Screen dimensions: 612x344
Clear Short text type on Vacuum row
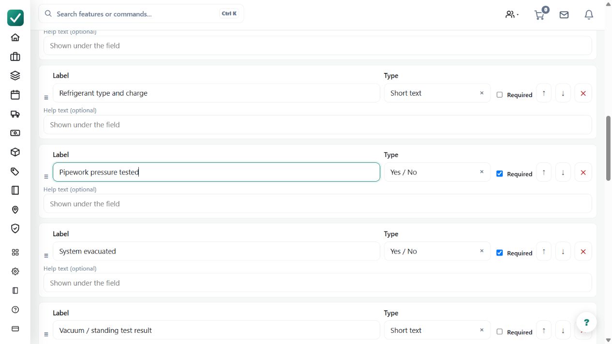pyautogui.click(x=482, y=330)
